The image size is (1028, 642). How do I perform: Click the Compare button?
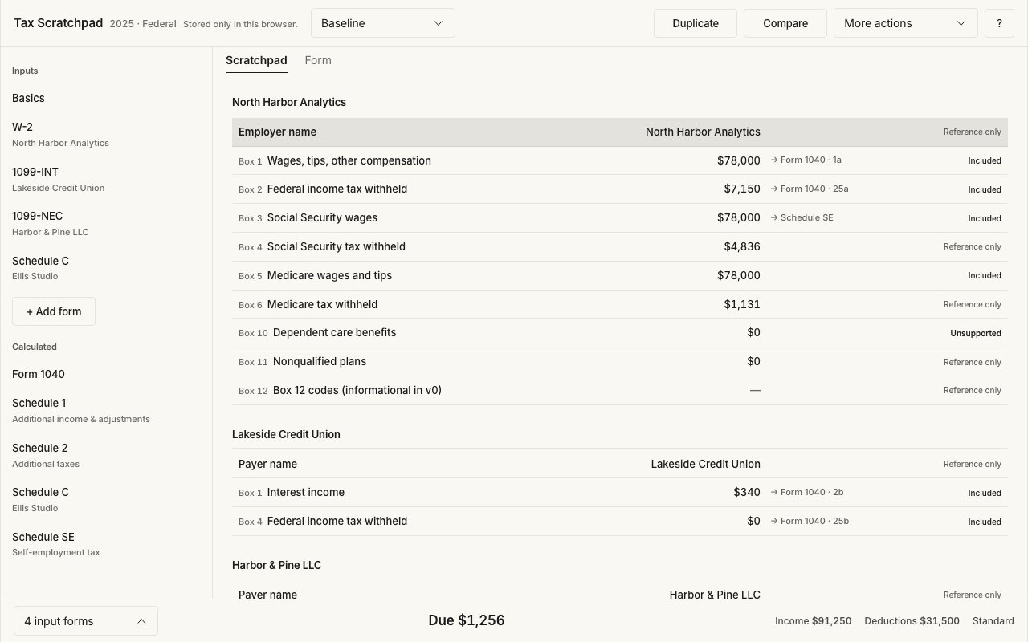click(x=785, y=23)
